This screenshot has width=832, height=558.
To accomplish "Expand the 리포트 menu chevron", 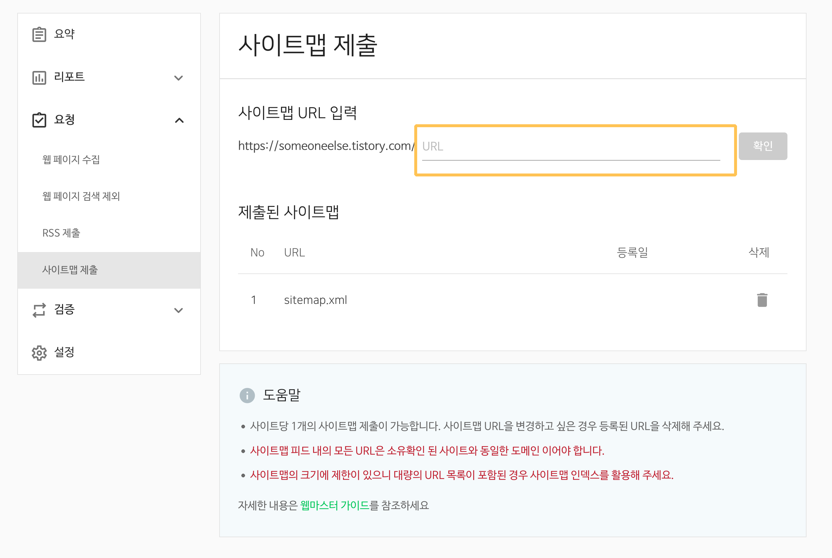I will 179,78.
